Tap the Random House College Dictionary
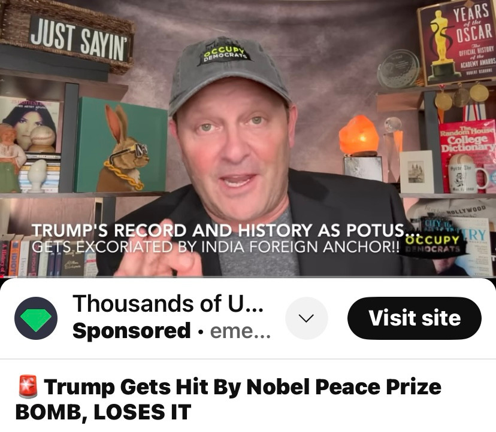 (467, 138)
